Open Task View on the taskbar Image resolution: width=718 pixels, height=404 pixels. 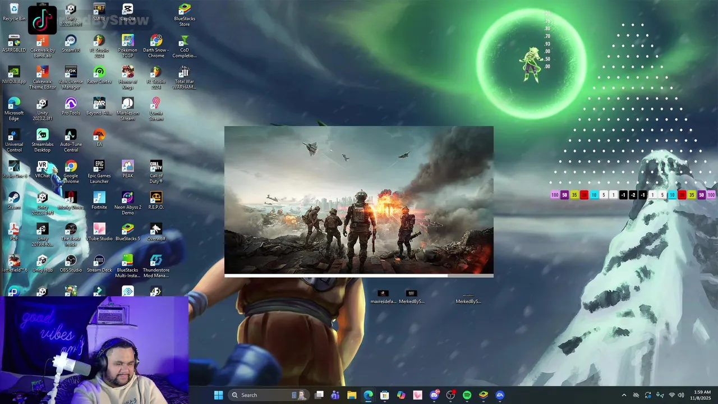pyautogui.click(x=319, y=395)
